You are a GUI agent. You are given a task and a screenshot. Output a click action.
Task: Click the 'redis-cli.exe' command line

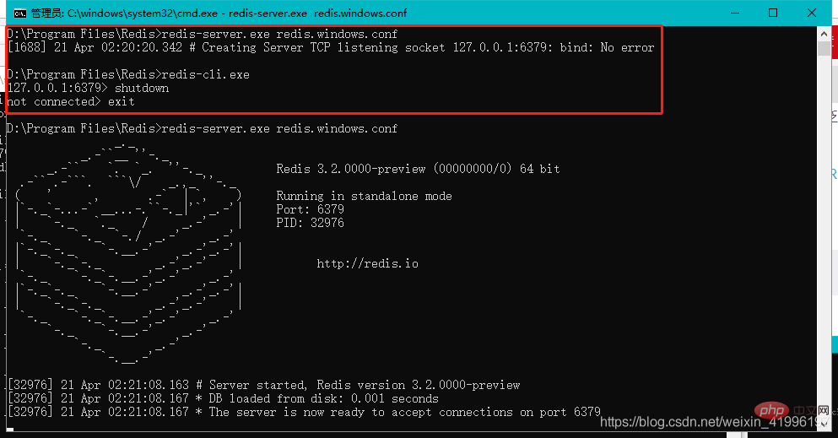tap(128, 74)
